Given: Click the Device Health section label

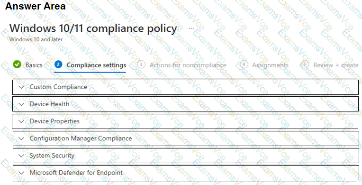Looking at the screenshot, I should pos(49,104).
